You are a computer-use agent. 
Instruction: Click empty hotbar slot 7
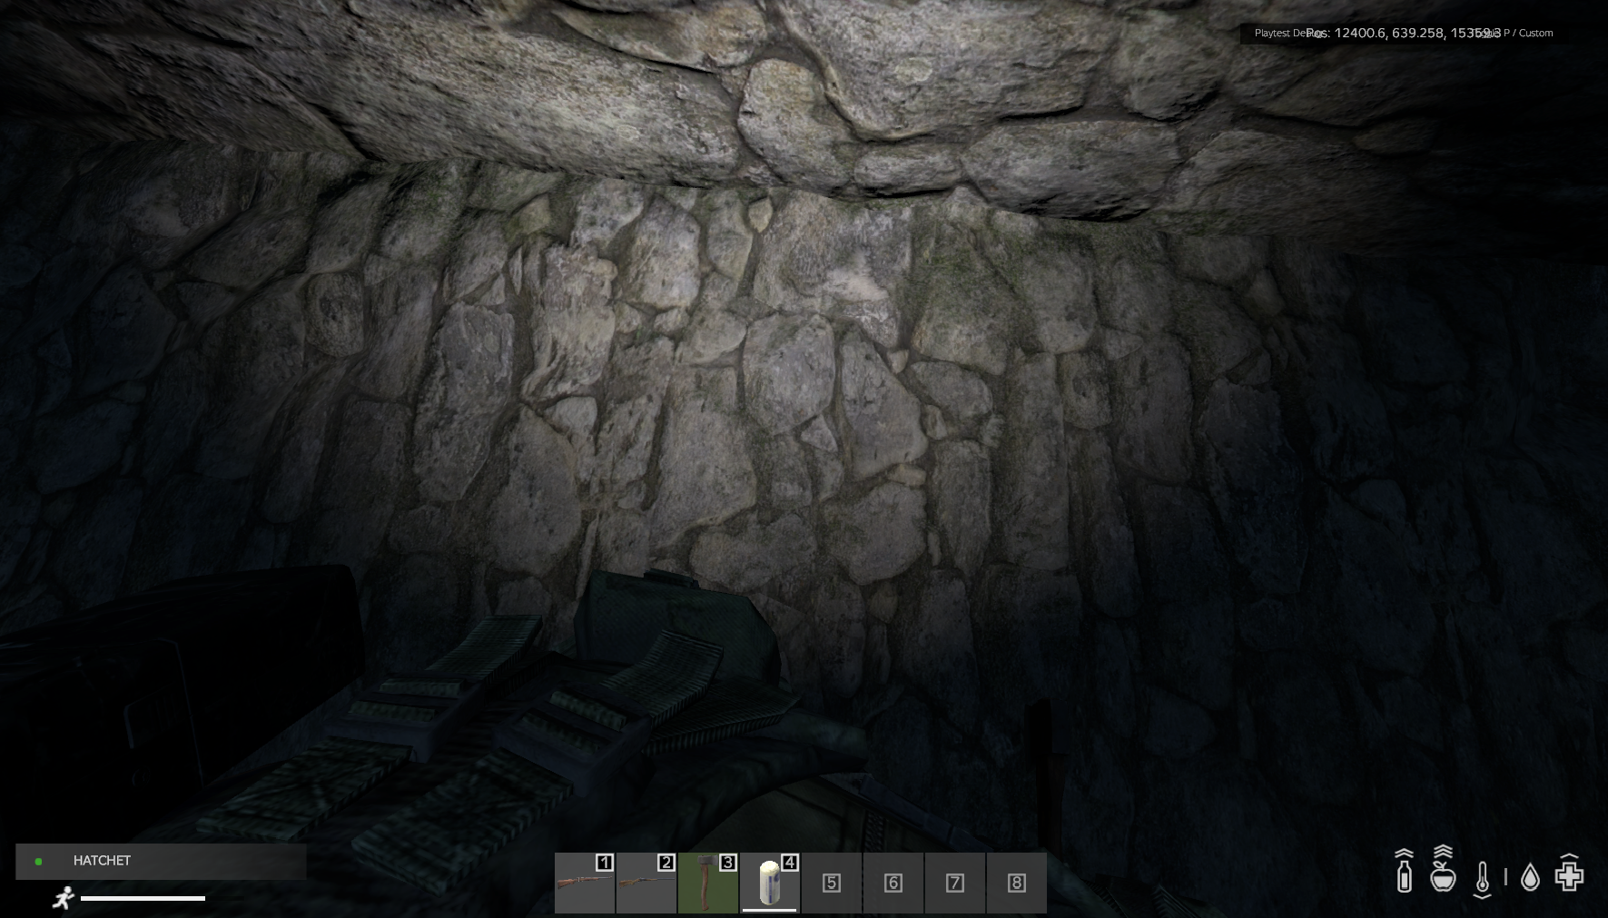tap(955, 883)
